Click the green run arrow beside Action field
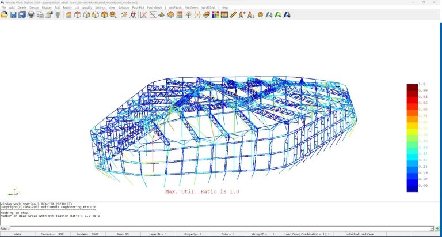442x237 pixels. coord(437,228)
